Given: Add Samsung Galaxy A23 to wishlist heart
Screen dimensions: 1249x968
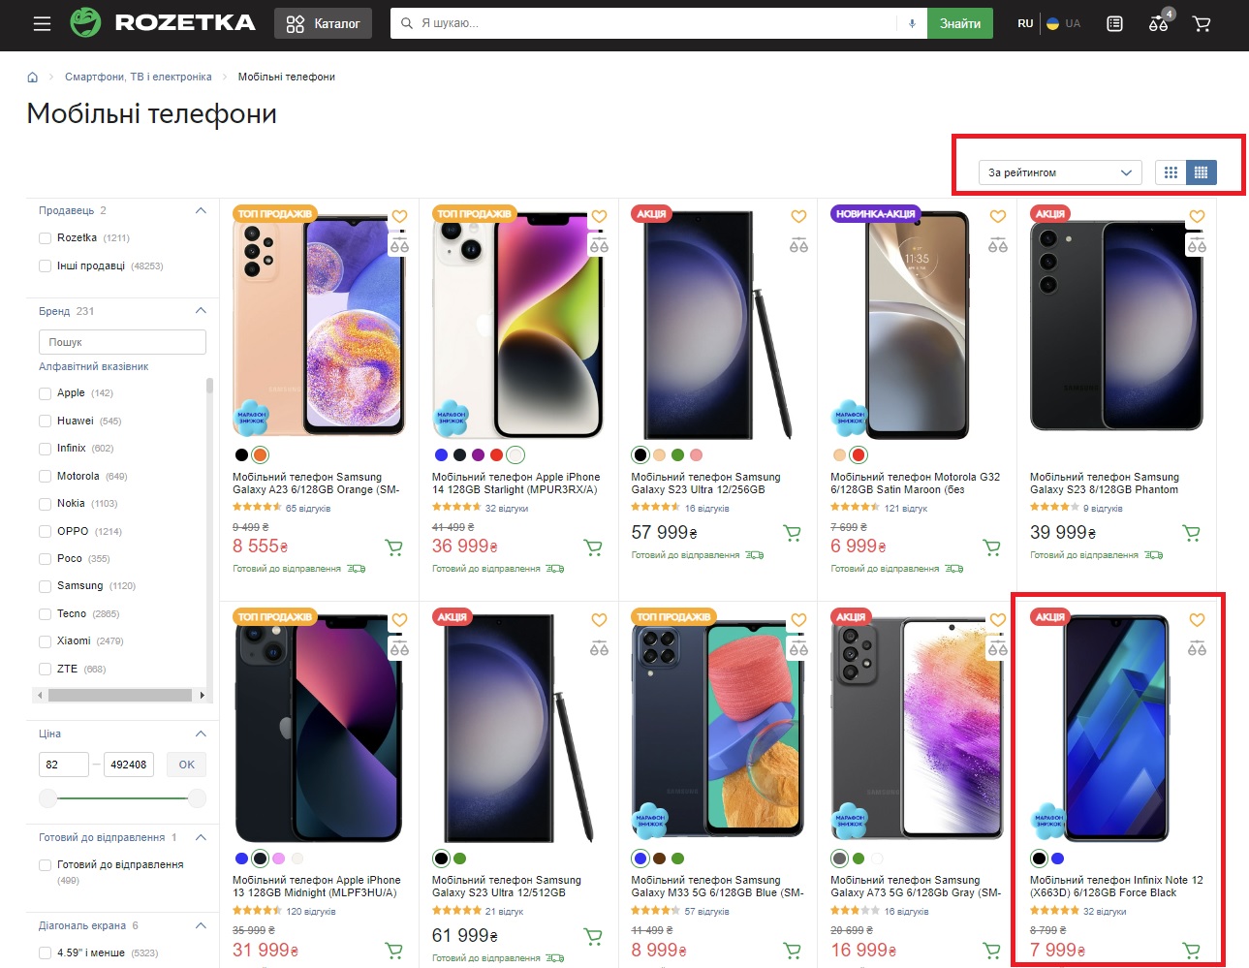Looking at the screenshot, I should tap(399, 217).
